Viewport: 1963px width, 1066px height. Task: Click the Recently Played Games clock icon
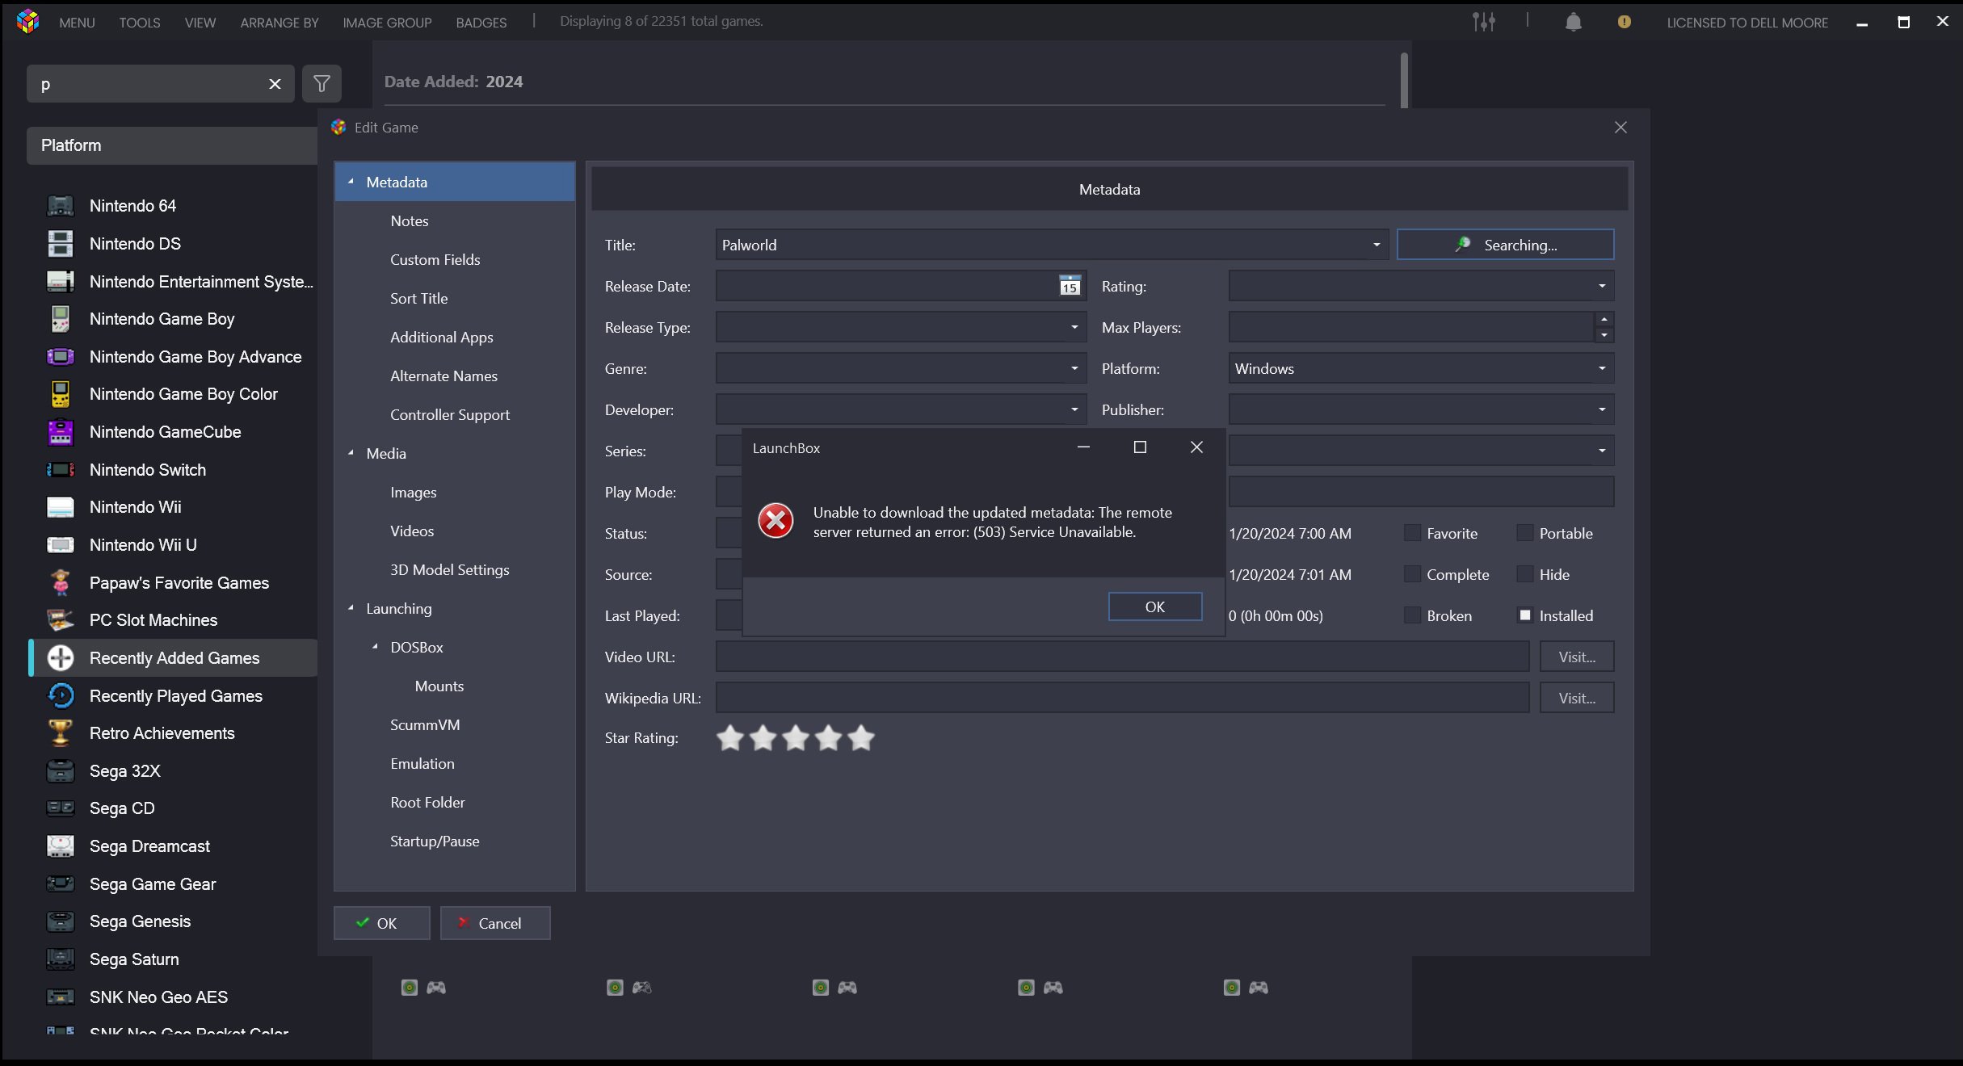(x=61, y=696)
